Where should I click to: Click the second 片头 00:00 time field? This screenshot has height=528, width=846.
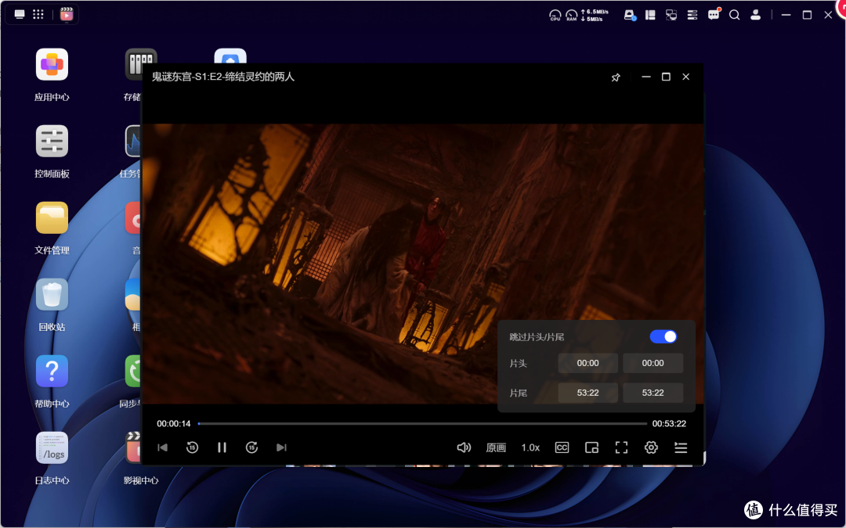[x=653, y=363]
